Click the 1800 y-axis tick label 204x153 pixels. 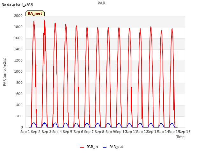(x=18, y=27)
